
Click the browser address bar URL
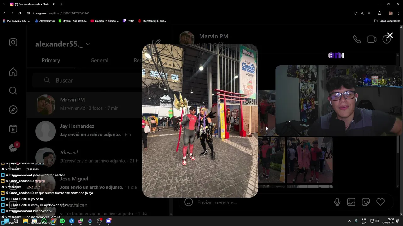61,13
